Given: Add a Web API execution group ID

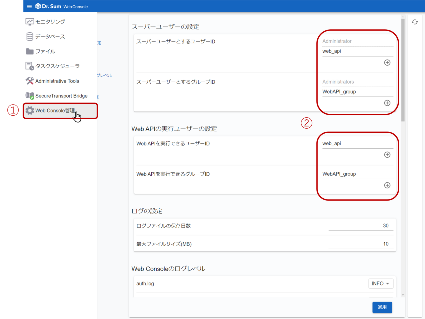Looking at the screenshot, I should (x=387, y=185).
